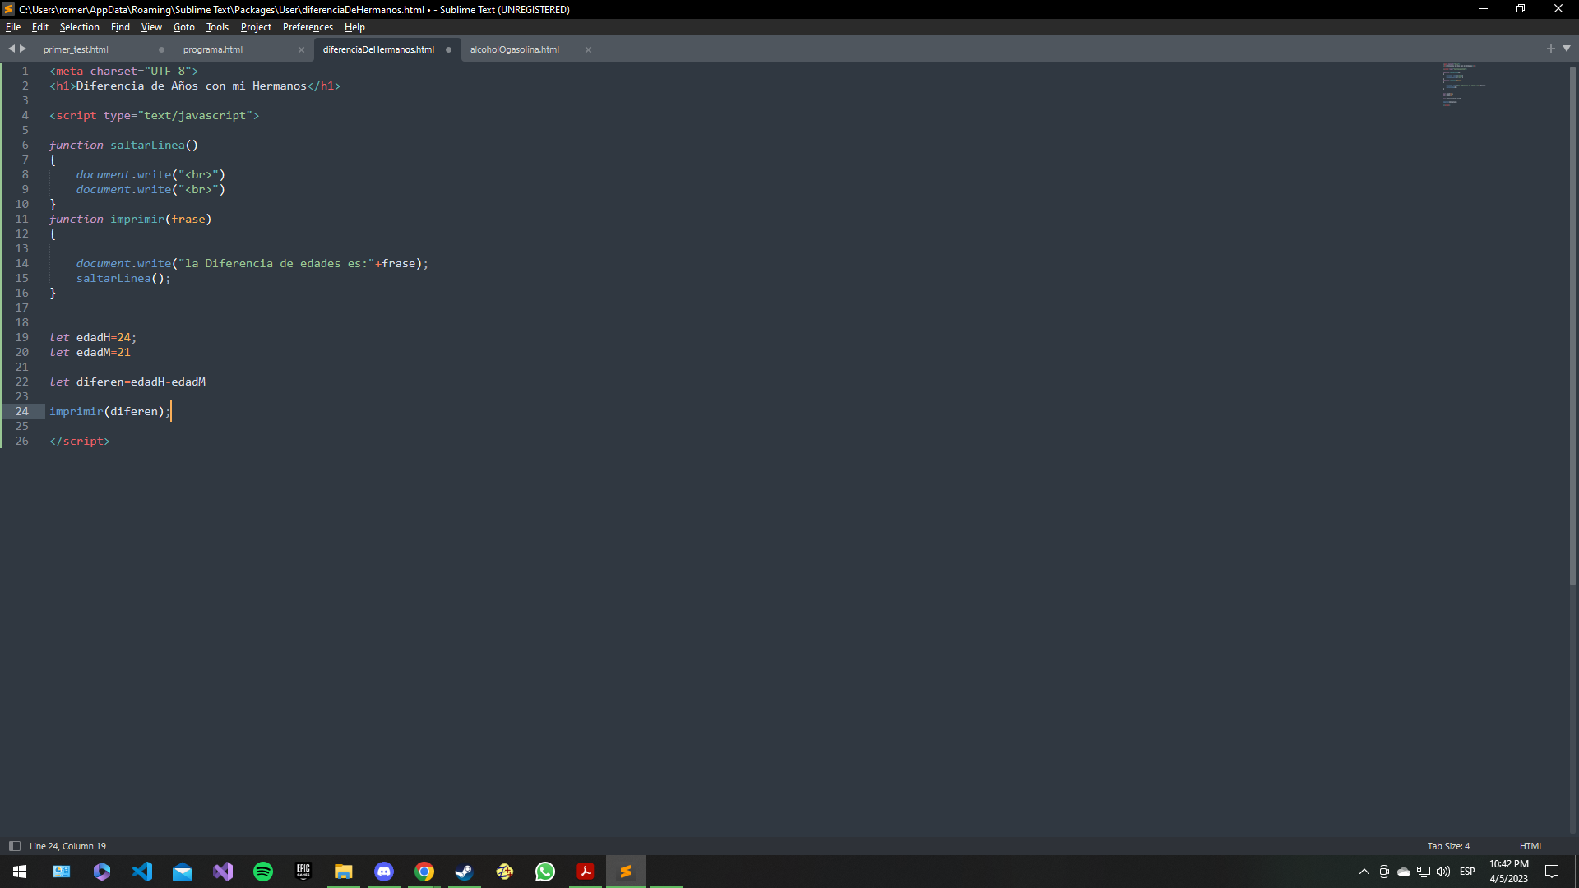
Task: Open the Project menu
Action: [x=256, y=27]
